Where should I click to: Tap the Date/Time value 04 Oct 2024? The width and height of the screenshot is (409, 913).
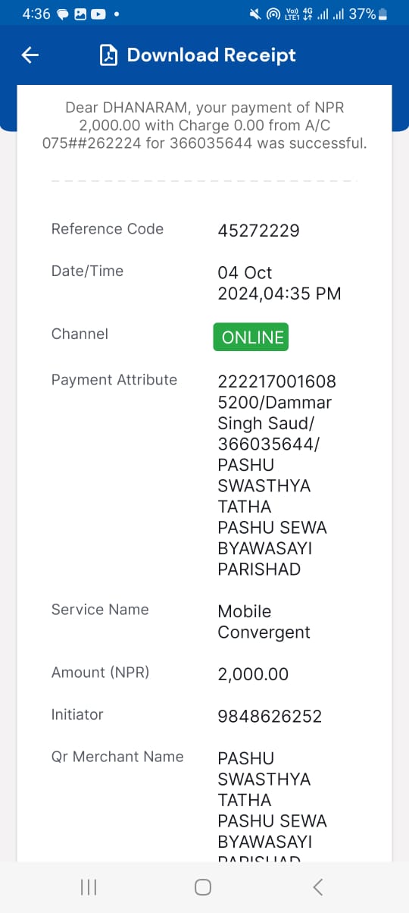click(x=279, y=283)
